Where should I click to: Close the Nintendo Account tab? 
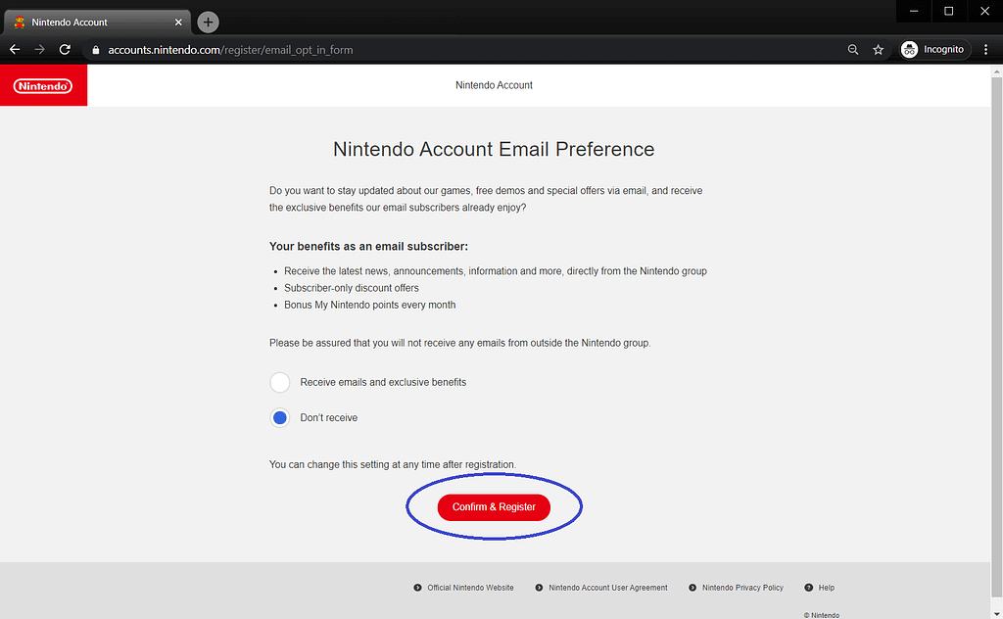(x=178, y=23)
